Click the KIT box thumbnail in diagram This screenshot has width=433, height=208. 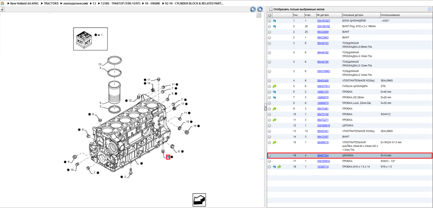(84, 39)
